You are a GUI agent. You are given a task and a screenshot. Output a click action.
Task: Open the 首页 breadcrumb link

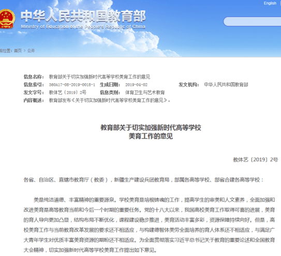click(x=18, y=51)
